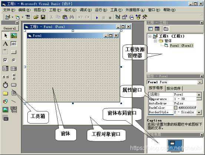Click the Add Form toolbar icon
Image resolution: width=205 pixels, height=155 pixels.
pyautogui.click(x=17, y=17)
